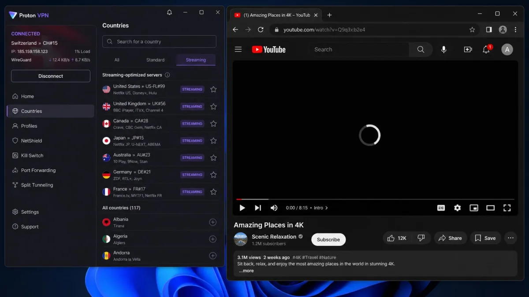Switch to the All servers tab
This screenshot has height=297, width=529.
pos(117,60)
